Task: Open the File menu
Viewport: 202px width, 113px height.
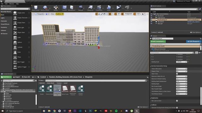Action: [x=2, y=4]
